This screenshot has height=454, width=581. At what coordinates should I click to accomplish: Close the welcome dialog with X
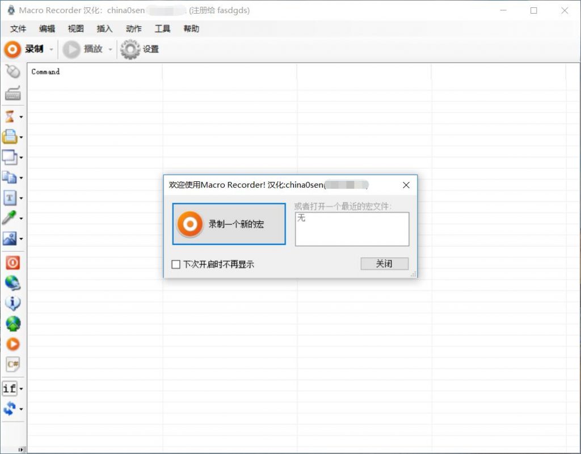[406, 185]
